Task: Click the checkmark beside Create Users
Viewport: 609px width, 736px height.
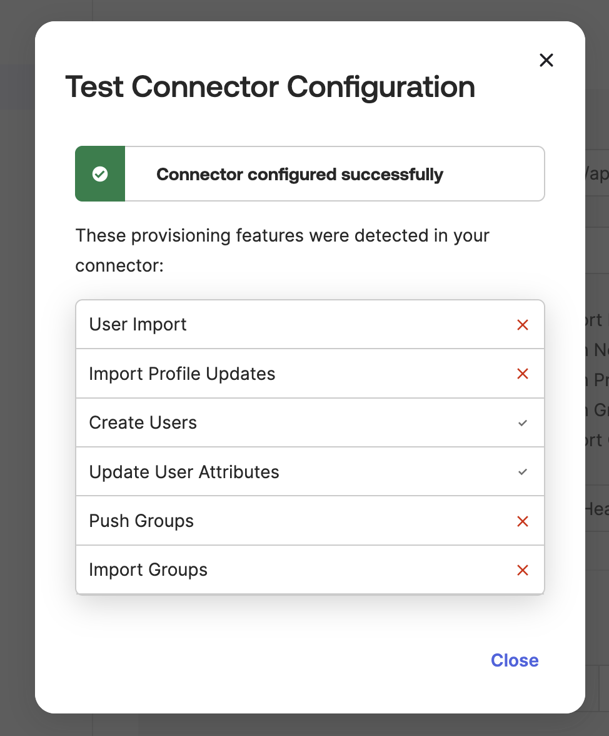Action: point(523,423)
